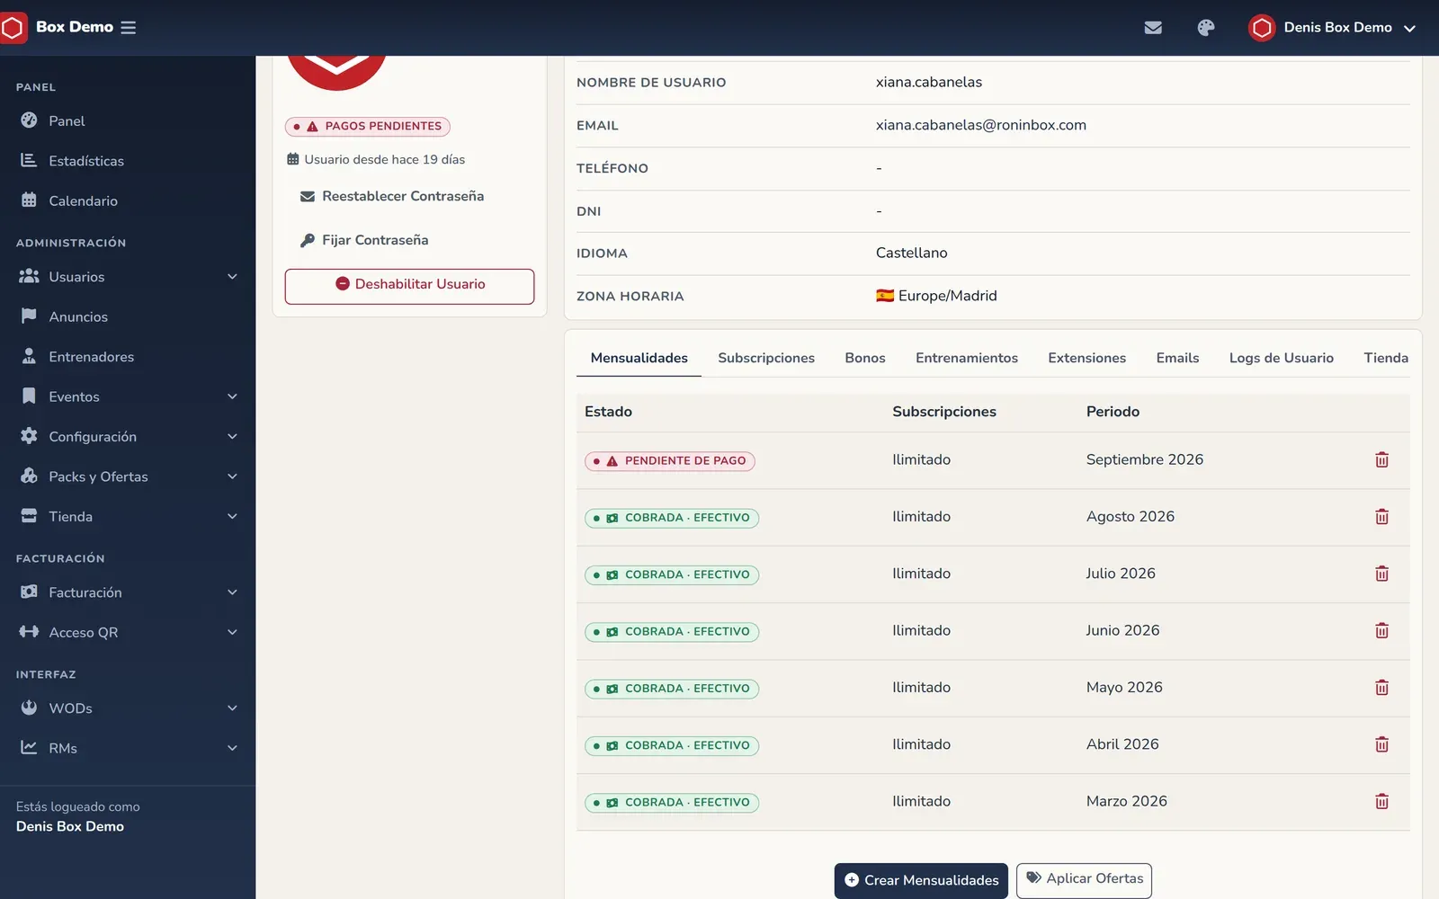Open Estadísticas in the sidebar
1439x899 pixels.
tap(128, 161)
